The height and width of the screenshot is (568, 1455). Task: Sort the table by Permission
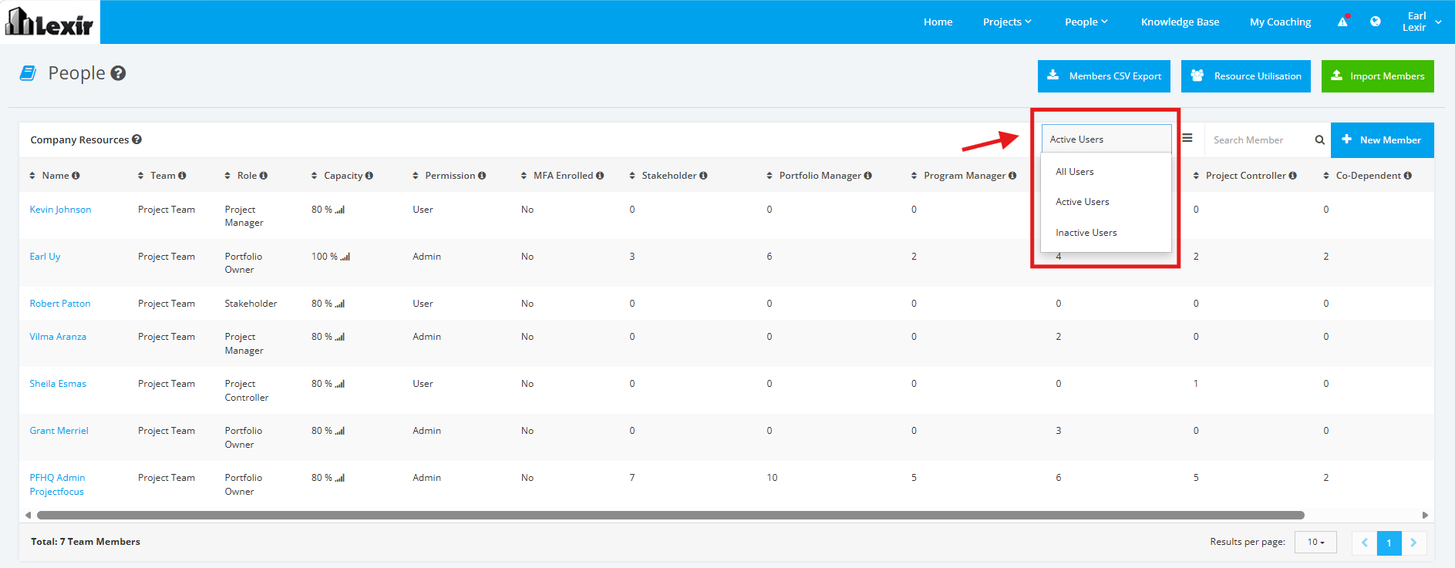point(415,176)
